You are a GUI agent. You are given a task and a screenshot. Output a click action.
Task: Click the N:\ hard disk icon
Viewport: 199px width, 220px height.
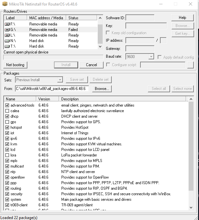[7, 41]
